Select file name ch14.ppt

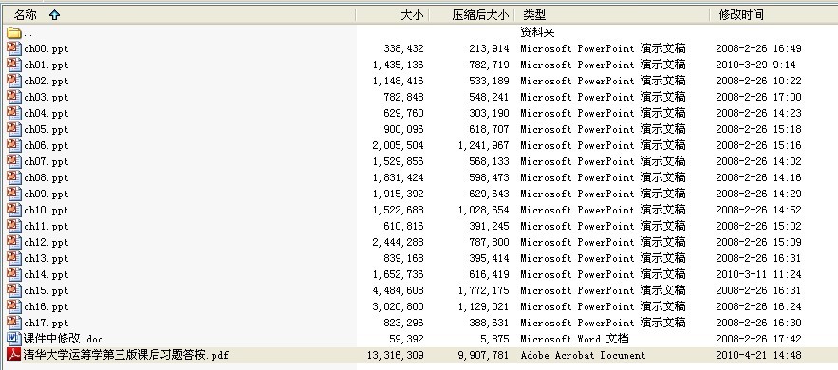[x=46, y=274]
